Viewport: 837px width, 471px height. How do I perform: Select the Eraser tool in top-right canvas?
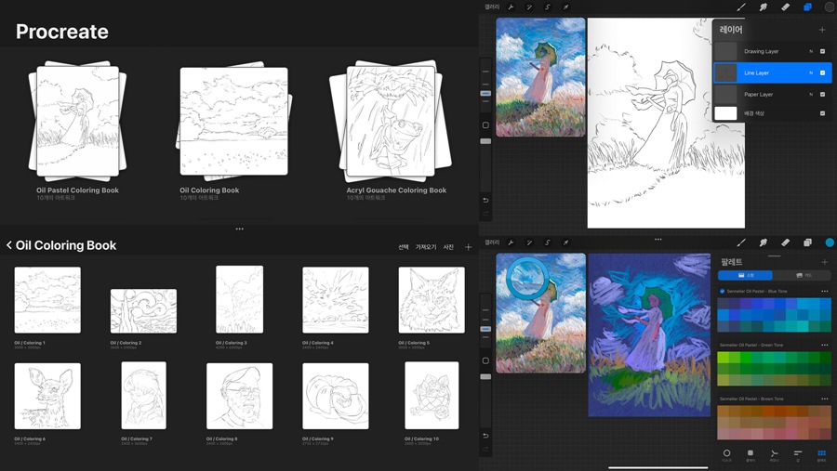(785, 7)
